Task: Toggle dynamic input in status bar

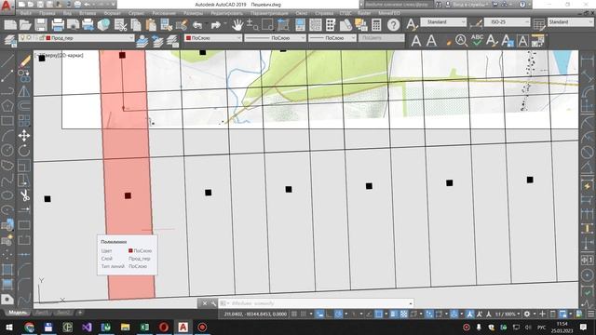Action: [x=319, y=315]
